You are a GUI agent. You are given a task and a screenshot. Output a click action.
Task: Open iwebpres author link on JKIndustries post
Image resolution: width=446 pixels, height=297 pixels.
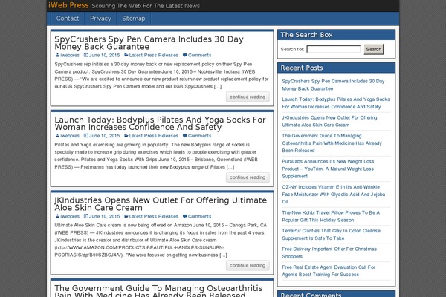(70, 216)
